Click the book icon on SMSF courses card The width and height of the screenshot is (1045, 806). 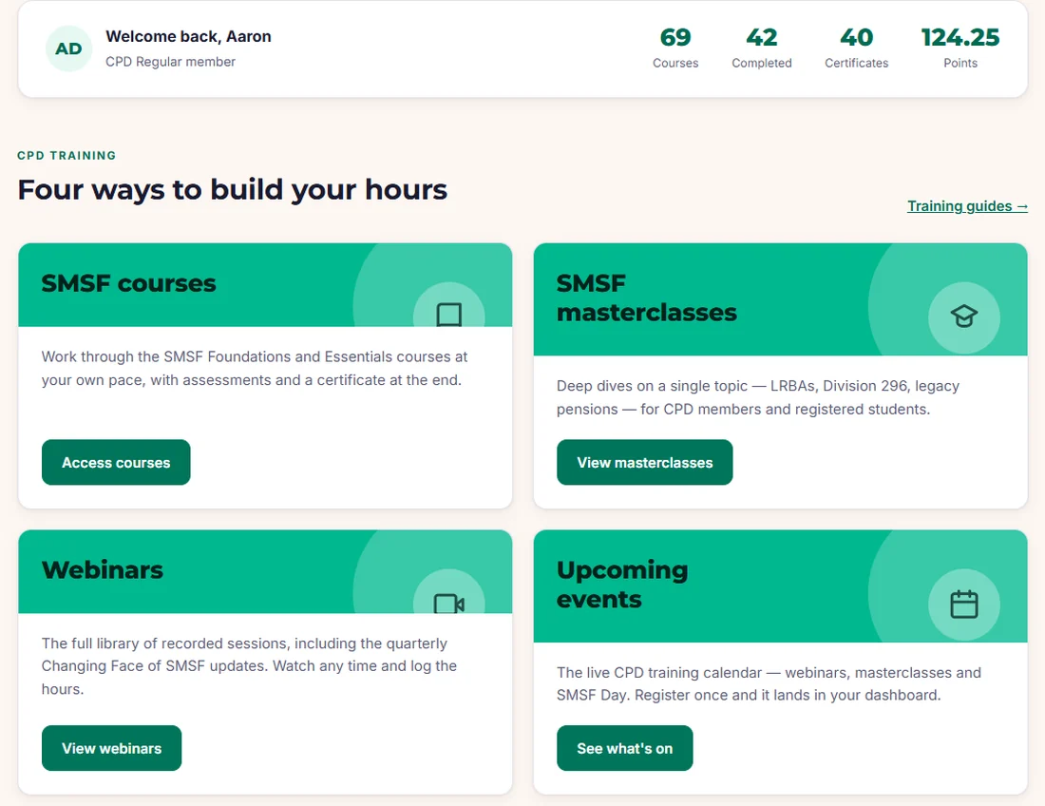[x=448, y=314]
